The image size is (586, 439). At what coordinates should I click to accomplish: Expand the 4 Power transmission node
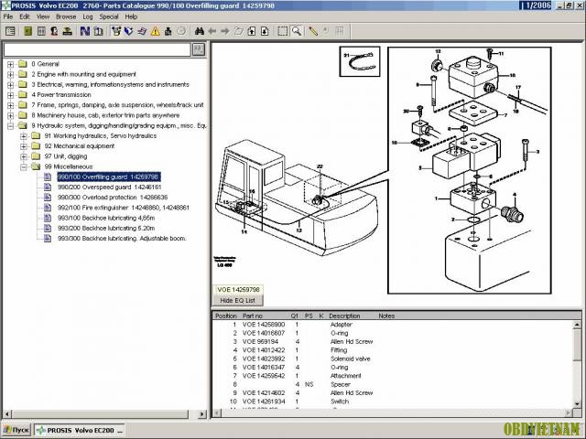[10, 95]
